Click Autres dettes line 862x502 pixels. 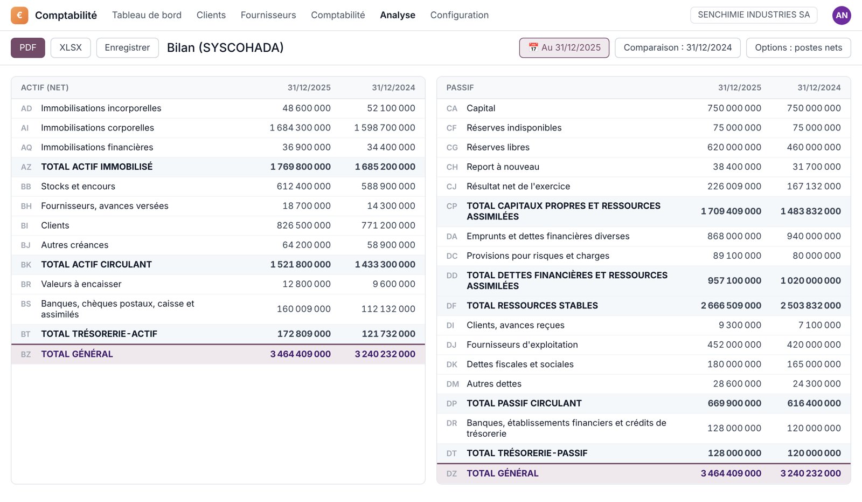click(644, 384)
